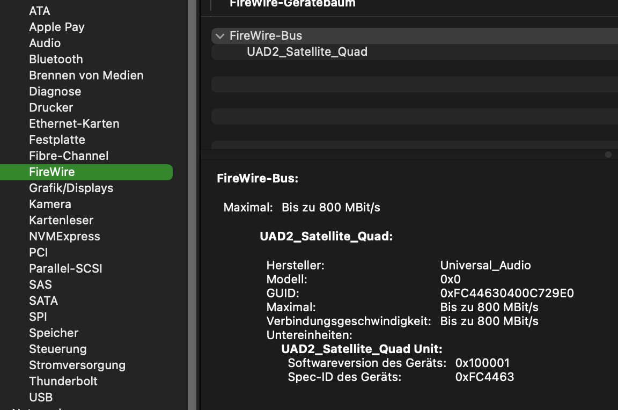Open Brennen von Medien category
The width and height of the screenshot is (618, 410).
[x=86, y=75]
